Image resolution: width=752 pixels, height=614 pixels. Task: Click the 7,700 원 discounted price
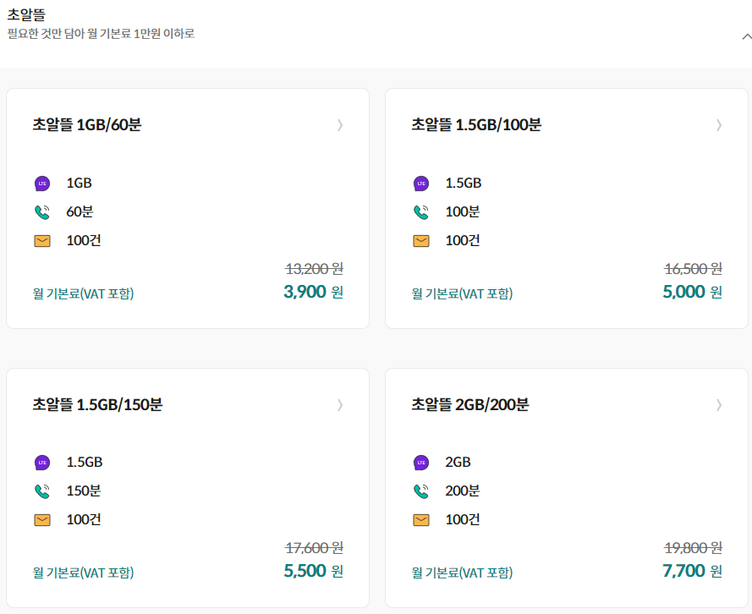coord(692,571)
